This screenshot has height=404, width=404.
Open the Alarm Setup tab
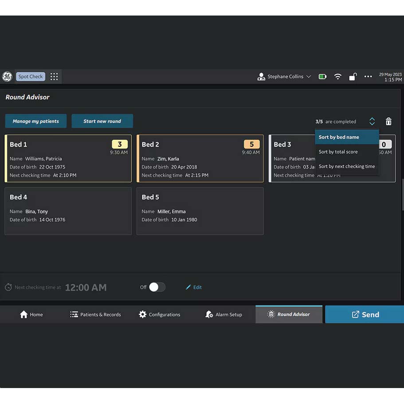pos(224,314)
